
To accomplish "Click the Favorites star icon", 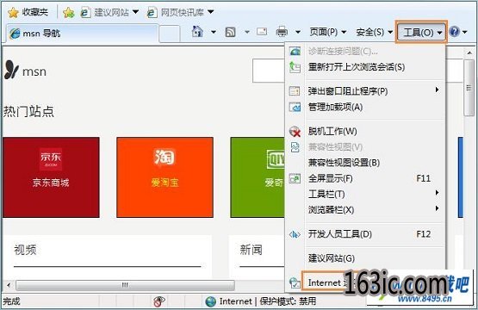I will tap(13, 13).
